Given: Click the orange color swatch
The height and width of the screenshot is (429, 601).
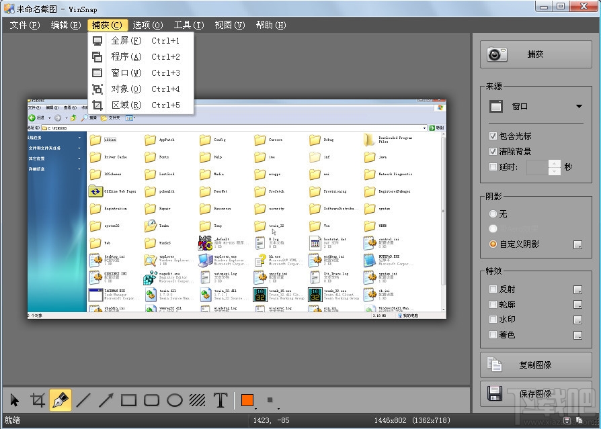Looking at the screenshot, I should [x=246, y=399].
